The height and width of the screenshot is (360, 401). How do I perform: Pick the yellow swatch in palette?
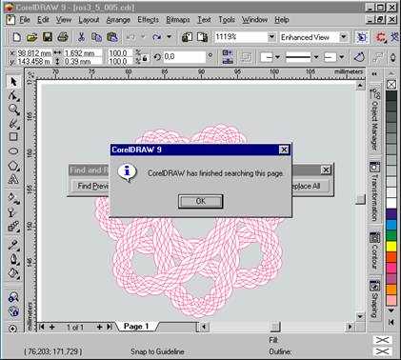[391, 247]
